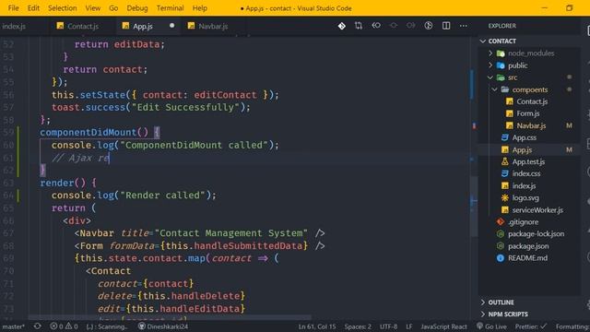The width and height of the screenshot is (590, 332).
Task: Switch to the index.js editor tab
Action: (x=14, y=26)
